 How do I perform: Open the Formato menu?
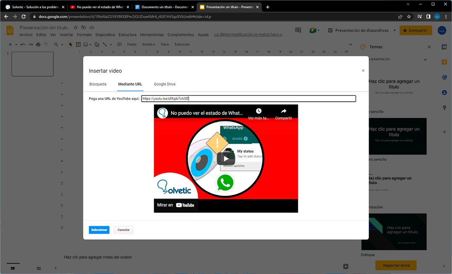coord(84,35)
